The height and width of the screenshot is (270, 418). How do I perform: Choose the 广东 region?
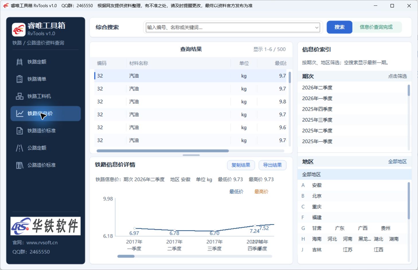coord(340,228)
